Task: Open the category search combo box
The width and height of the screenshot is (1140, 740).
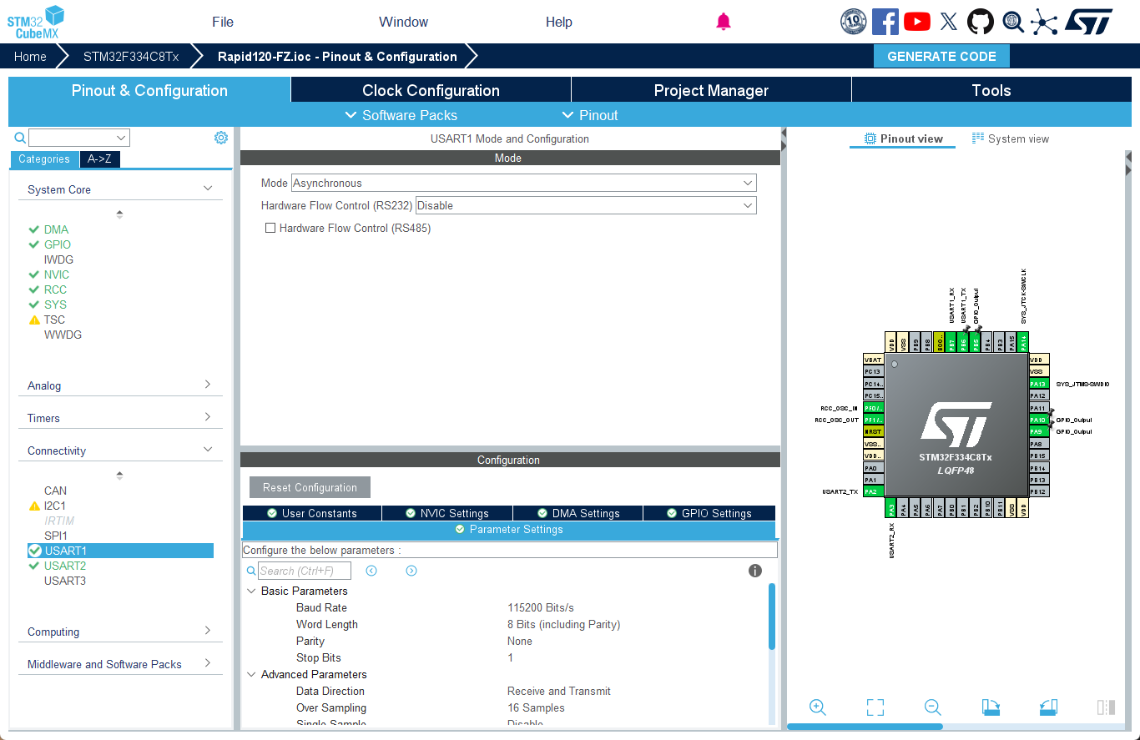Action: [79, 138]
